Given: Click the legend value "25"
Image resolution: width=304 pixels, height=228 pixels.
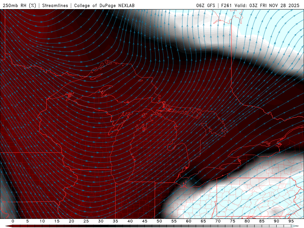Looking at the screenshot, I should pyautogui.click(x=86, y=221).
